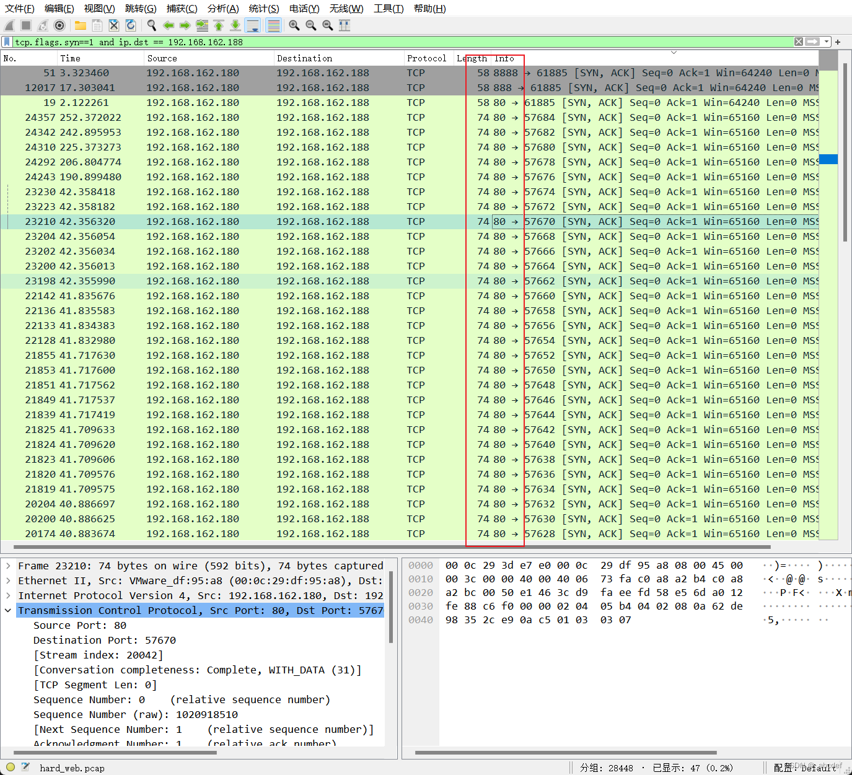The height and width of the screenshot is (775, 852).
Task: Sort by the Time column header
Action: pyautogui.click(x=100, y=58)
